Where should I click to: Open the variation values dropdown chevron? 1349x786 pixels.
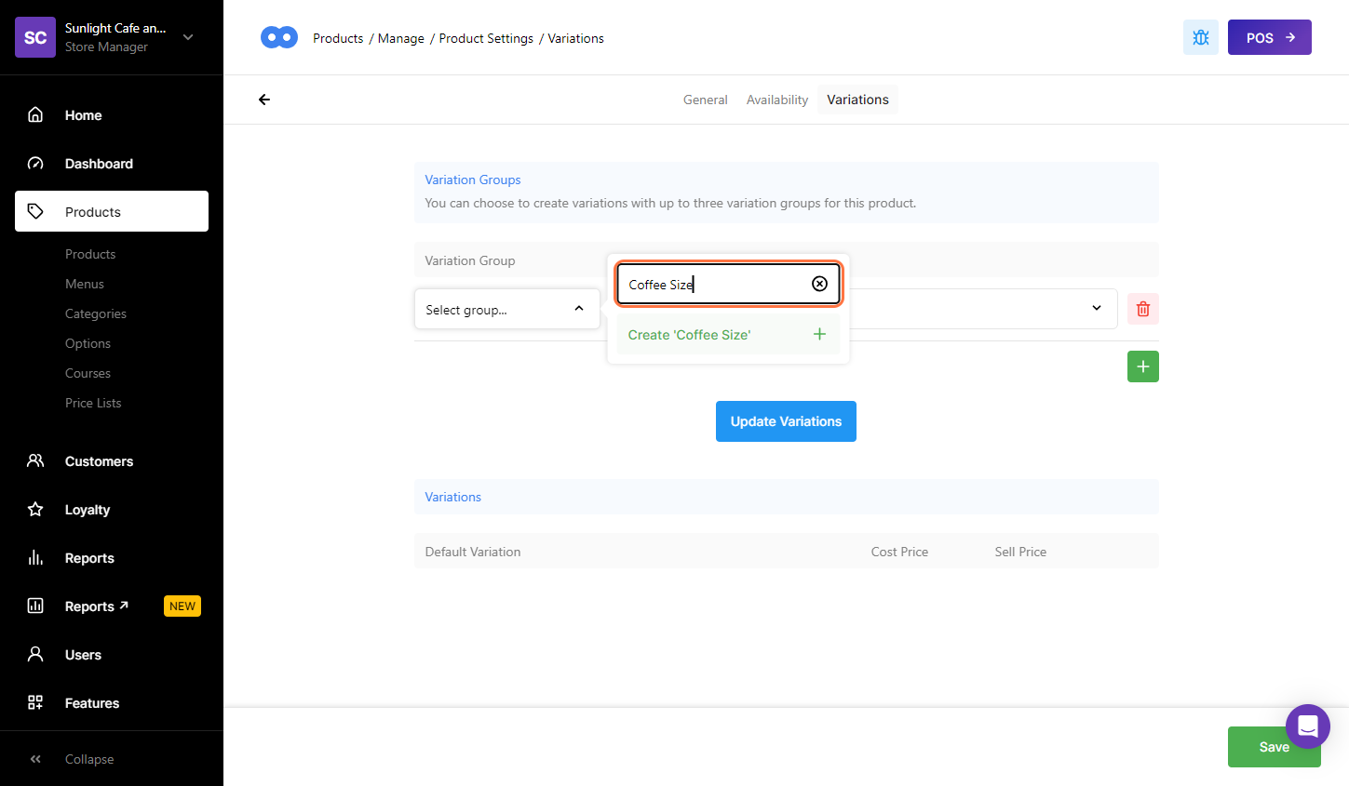point(1096,309)
